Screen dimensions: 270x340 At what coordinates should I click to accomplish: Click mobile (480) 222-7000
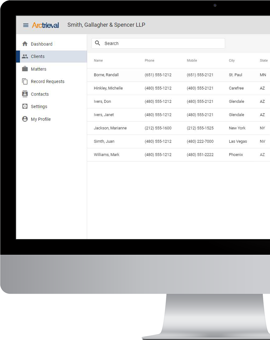coord(200,141)
